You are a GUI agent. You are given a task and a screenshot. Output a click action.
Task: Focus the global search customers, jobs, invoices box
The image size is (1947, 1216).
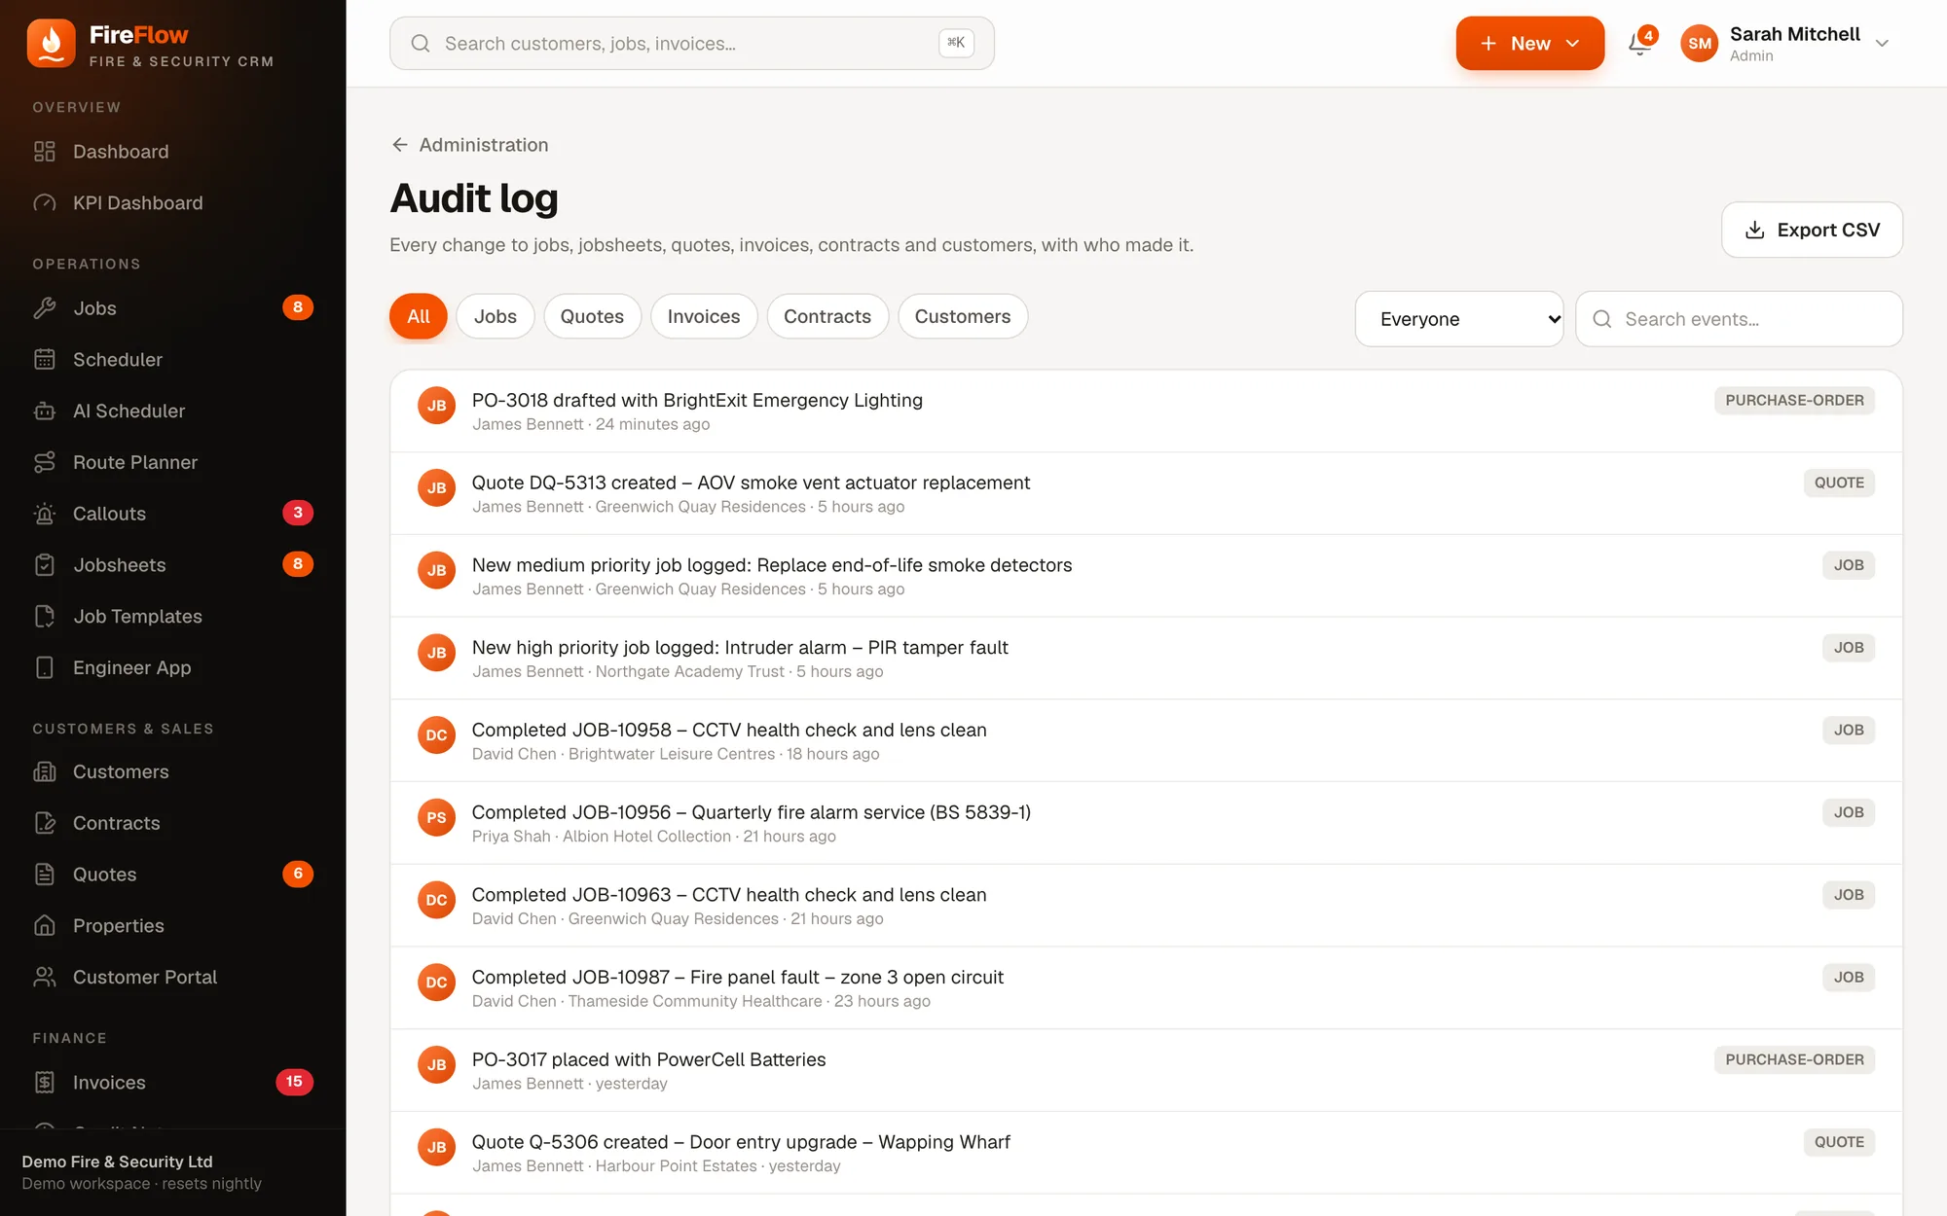[x=692, y=44]
